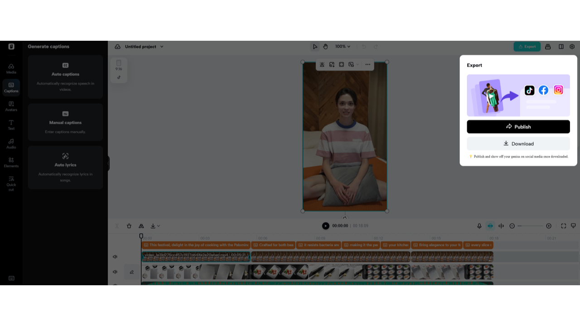Select the caption clip 'it resists bacteria'
This screenshot has height=326, width=580.
click(319, 245)
